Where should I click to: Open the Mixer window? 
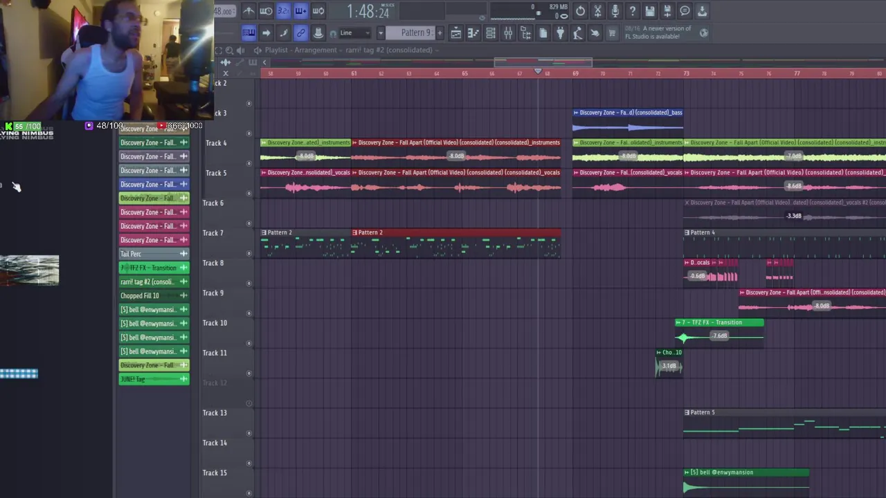tap(508, 33)
